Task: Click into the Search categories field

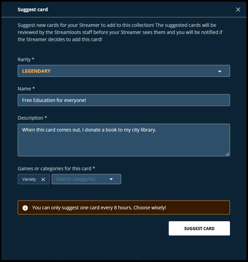Action: (x=80, y=179)
